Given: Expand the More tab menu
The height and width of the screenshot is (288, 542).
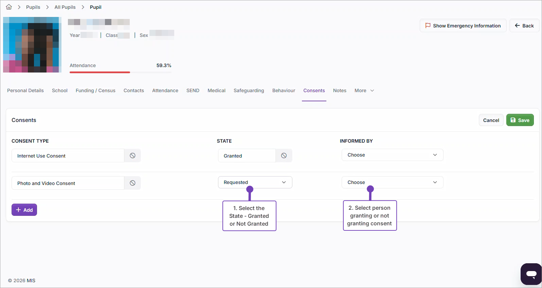Looking at the screenshot, I should point(364,90).
